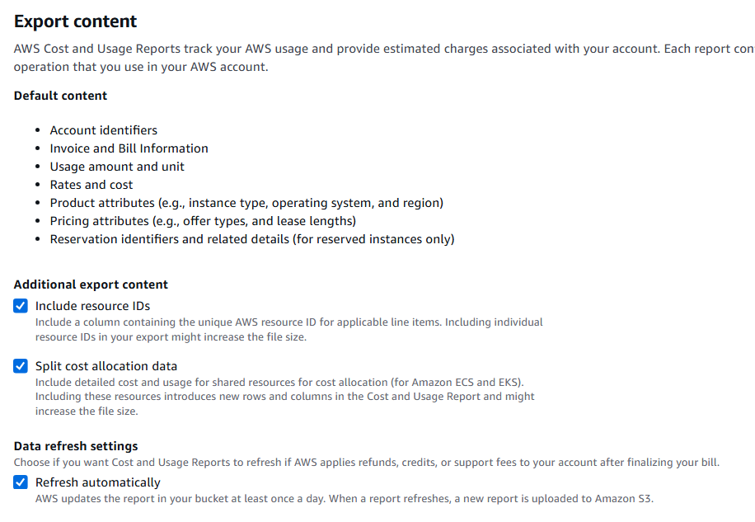Image resolution: width=755 pixels, height=522 pixels.
Task: Click the "Default content" subheading
Action: pos(60,96)
